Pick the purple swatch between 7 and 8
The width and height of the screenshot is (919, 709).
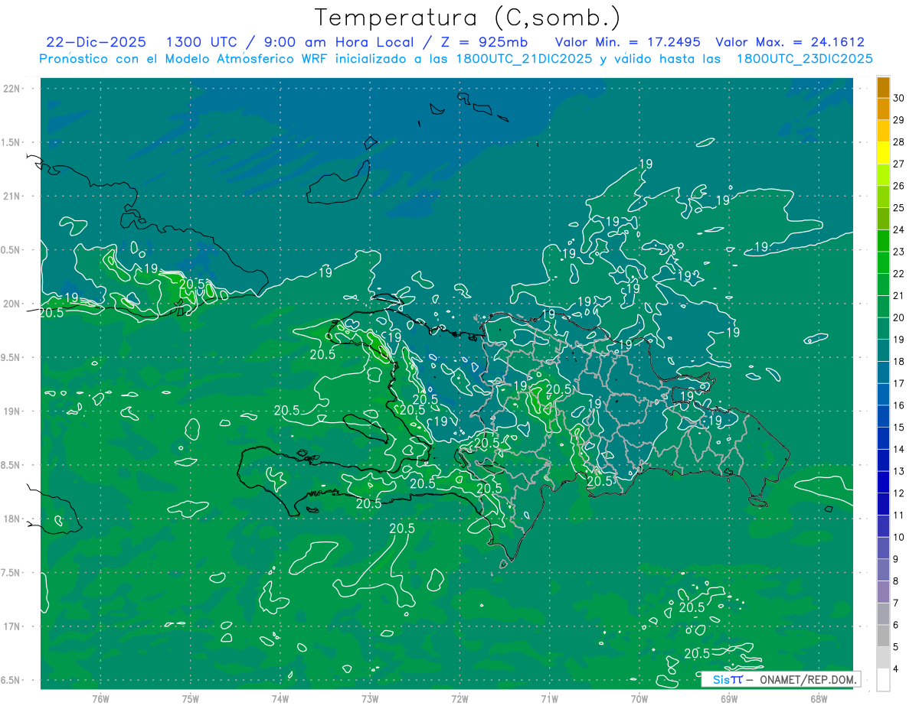[x=884, y=593]
